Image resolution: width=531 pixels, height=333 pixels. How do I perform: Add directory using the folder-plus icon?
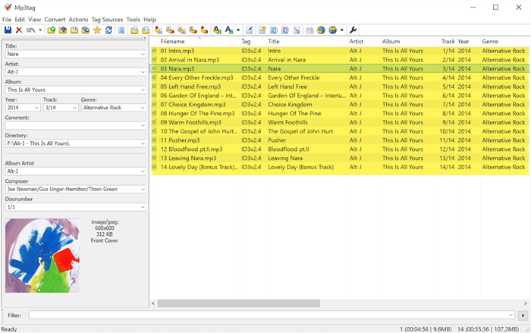pos(63,30)
